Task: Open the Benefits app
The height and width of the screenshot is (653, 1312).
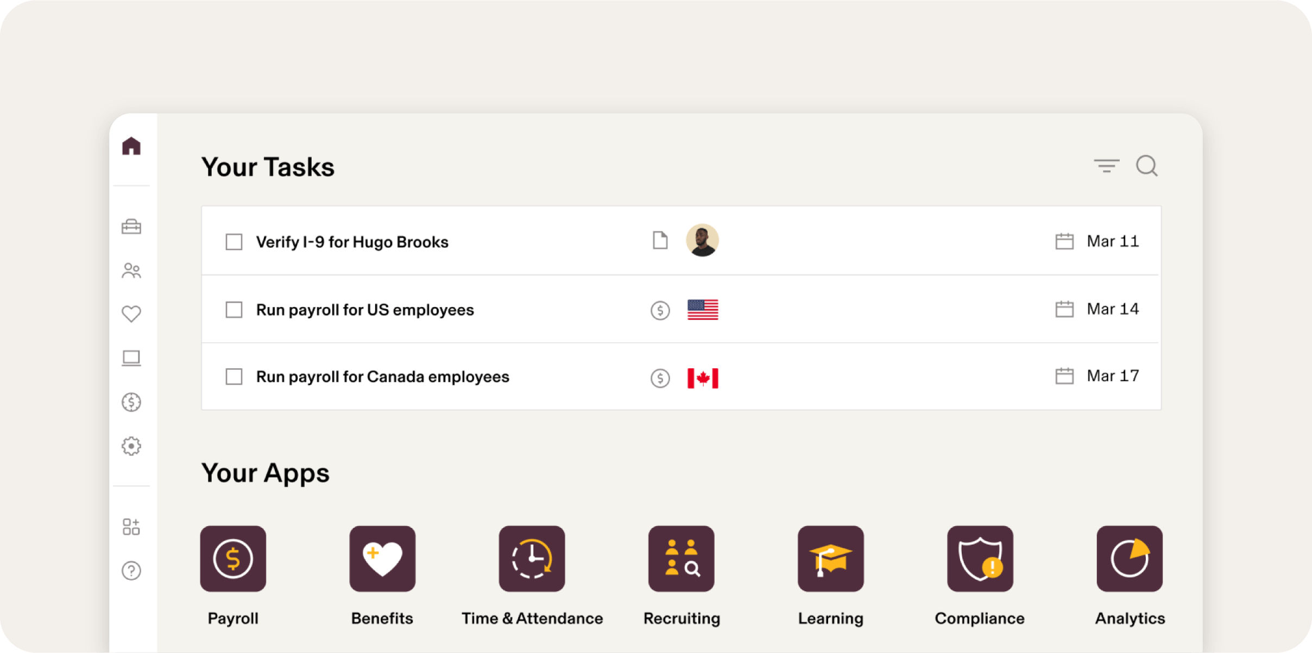Action: coord(382,559)
